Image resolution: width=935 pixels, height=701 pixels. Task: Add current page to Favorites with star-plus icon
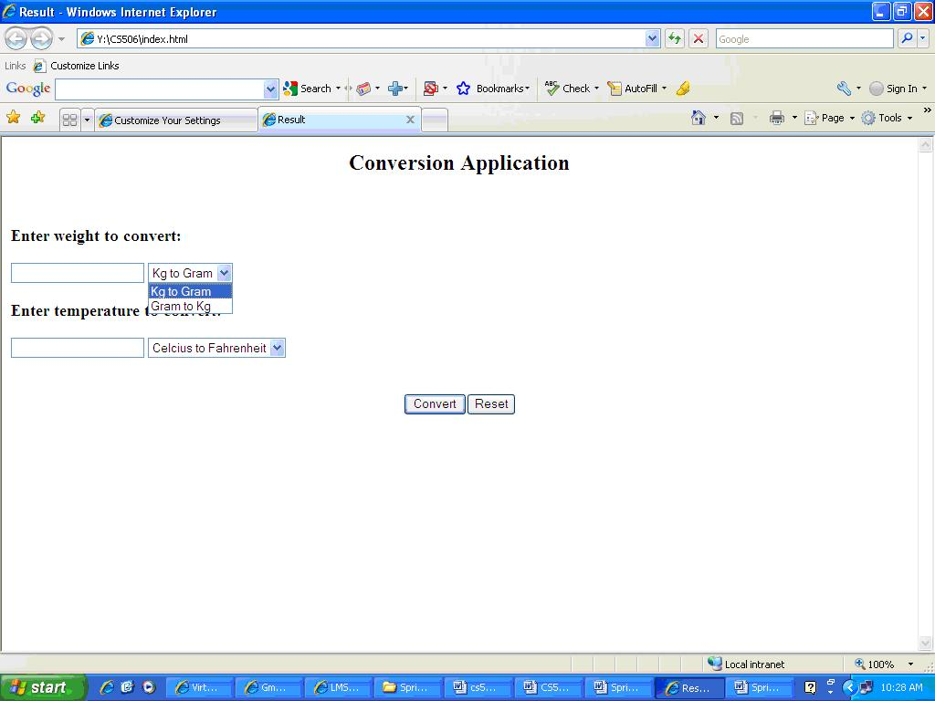(x=35, y=118)
